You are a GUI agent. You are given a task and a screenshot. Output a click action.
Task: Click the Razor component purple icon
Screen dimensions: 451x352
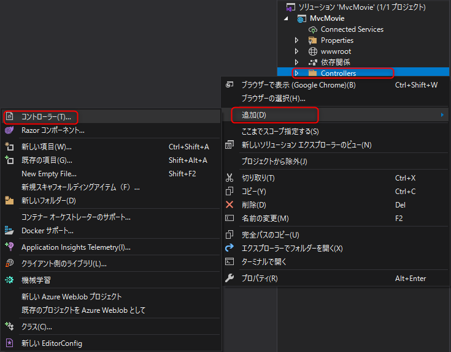[9, 130]
